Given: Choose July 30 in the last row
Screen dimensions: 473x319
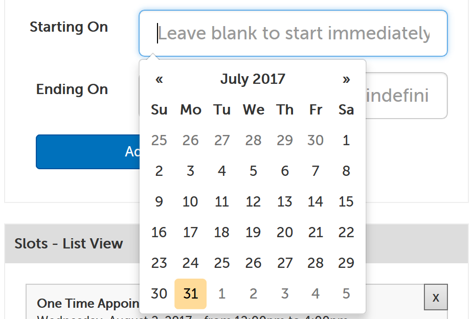Looking at the screenshot, I should pyautogui.click(x=159, y=294).
